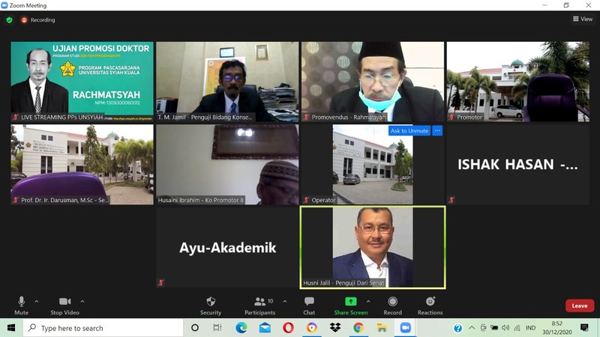This screenshot has width=600, height=337.
Task: Expand audio options arrow next to Mute
Action: tap(37, 302)
